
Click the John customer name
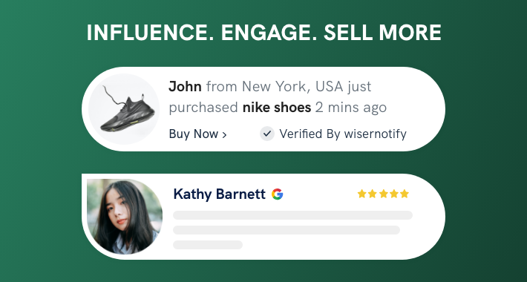[185, 87]
